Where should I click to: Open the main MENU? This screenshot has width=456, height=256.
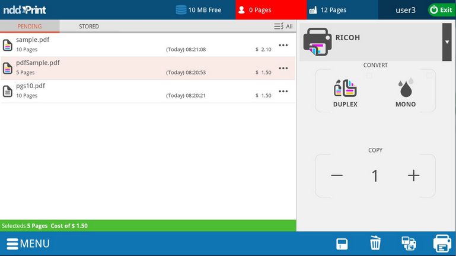click(28, 244)
